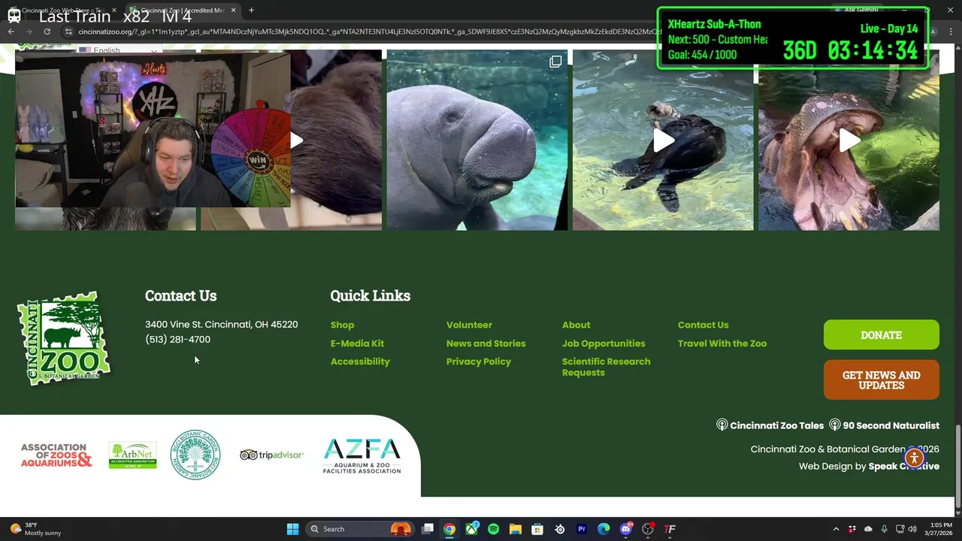Click the tripadvisor logo
This screenshot has width=962, height=541.
tap(271, 455)
